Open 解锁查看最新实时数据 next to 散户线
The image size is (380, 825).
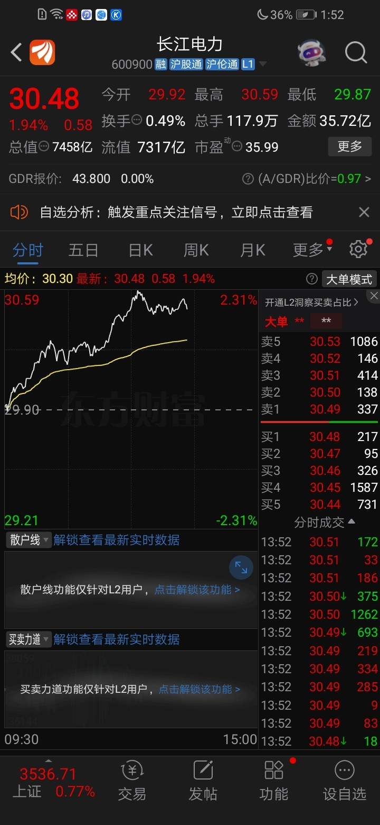[x=117, y=540]
